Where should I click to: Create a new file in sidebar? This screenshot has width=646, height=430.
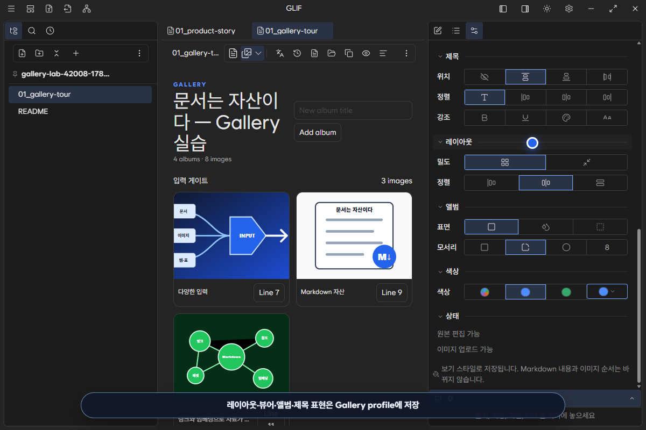point(22,53)
